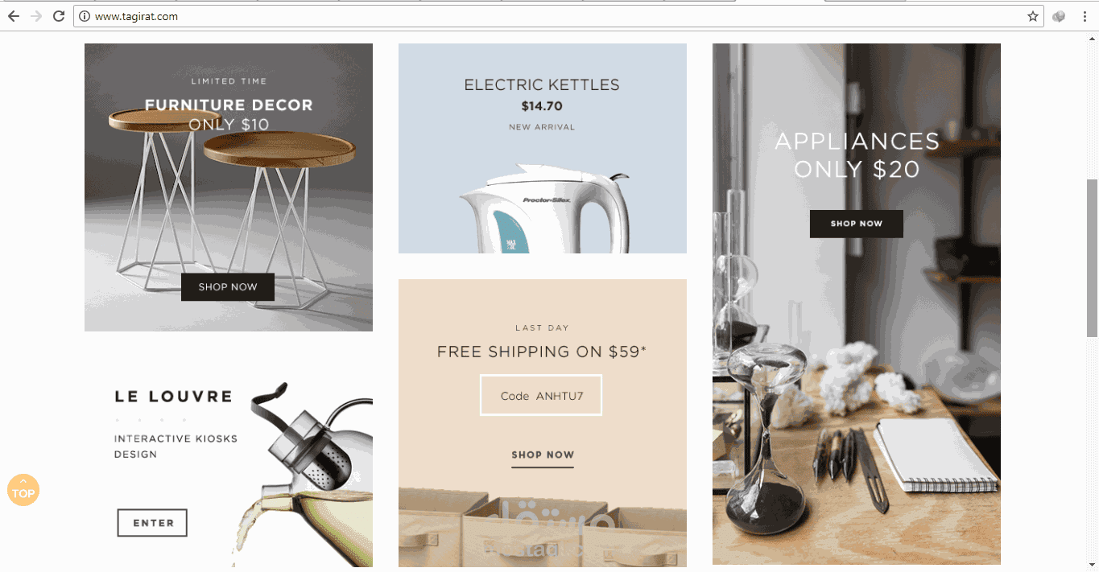Image resolution: width=1099 pixels, height=572 pixels.
Task: Click the browser back arrow
Action: click(x=14, y=16)
